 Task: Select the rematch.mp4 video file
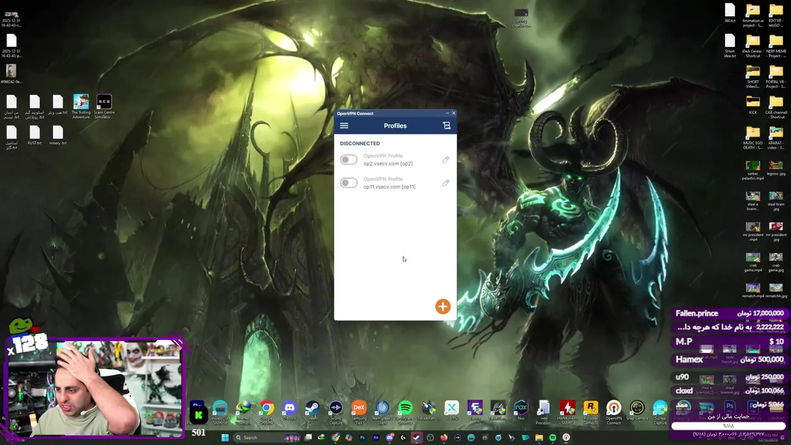[753, 290]
